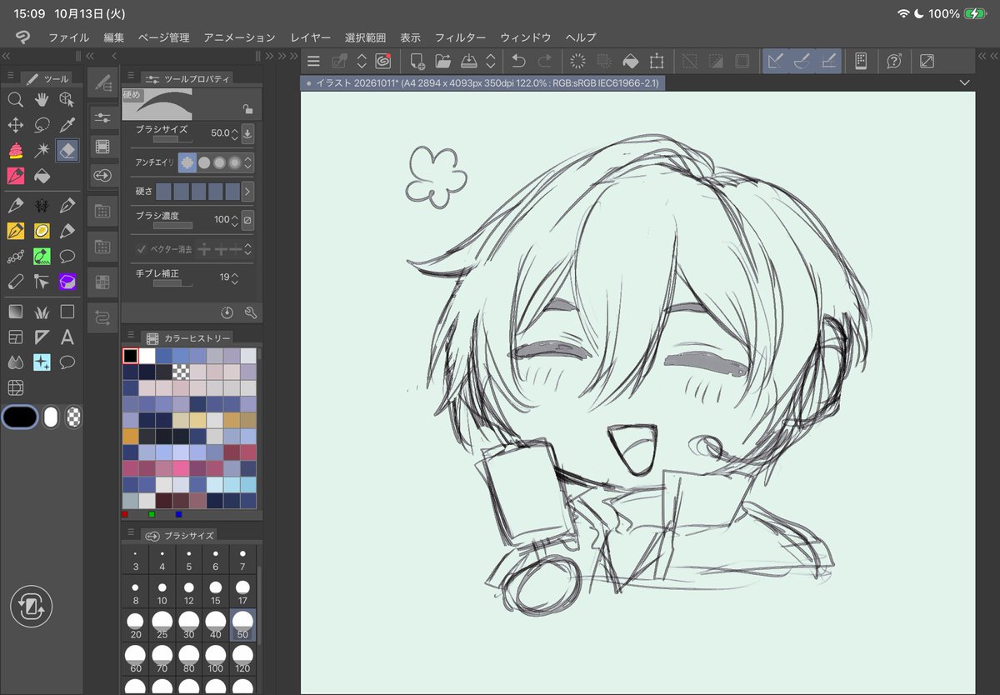Click the Transform icon in command bar
The height and width of the screenshot is (695, 1000).
click(657, 61)
